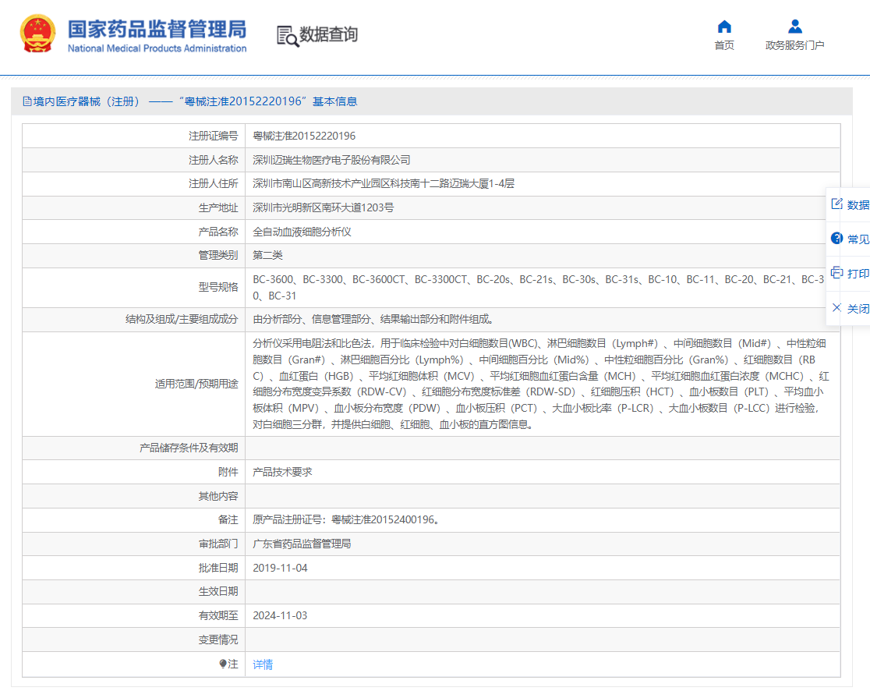
Task: Click the NMPA national emblem logo
Action: pos(37,34)
